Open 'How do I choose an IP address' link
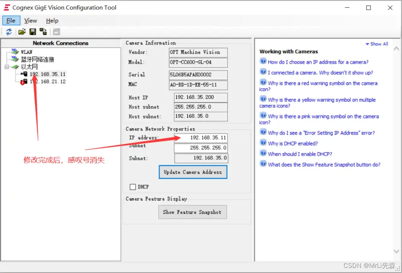The width and height of the screenshot is (402, 273). click(x=318, y=62)
